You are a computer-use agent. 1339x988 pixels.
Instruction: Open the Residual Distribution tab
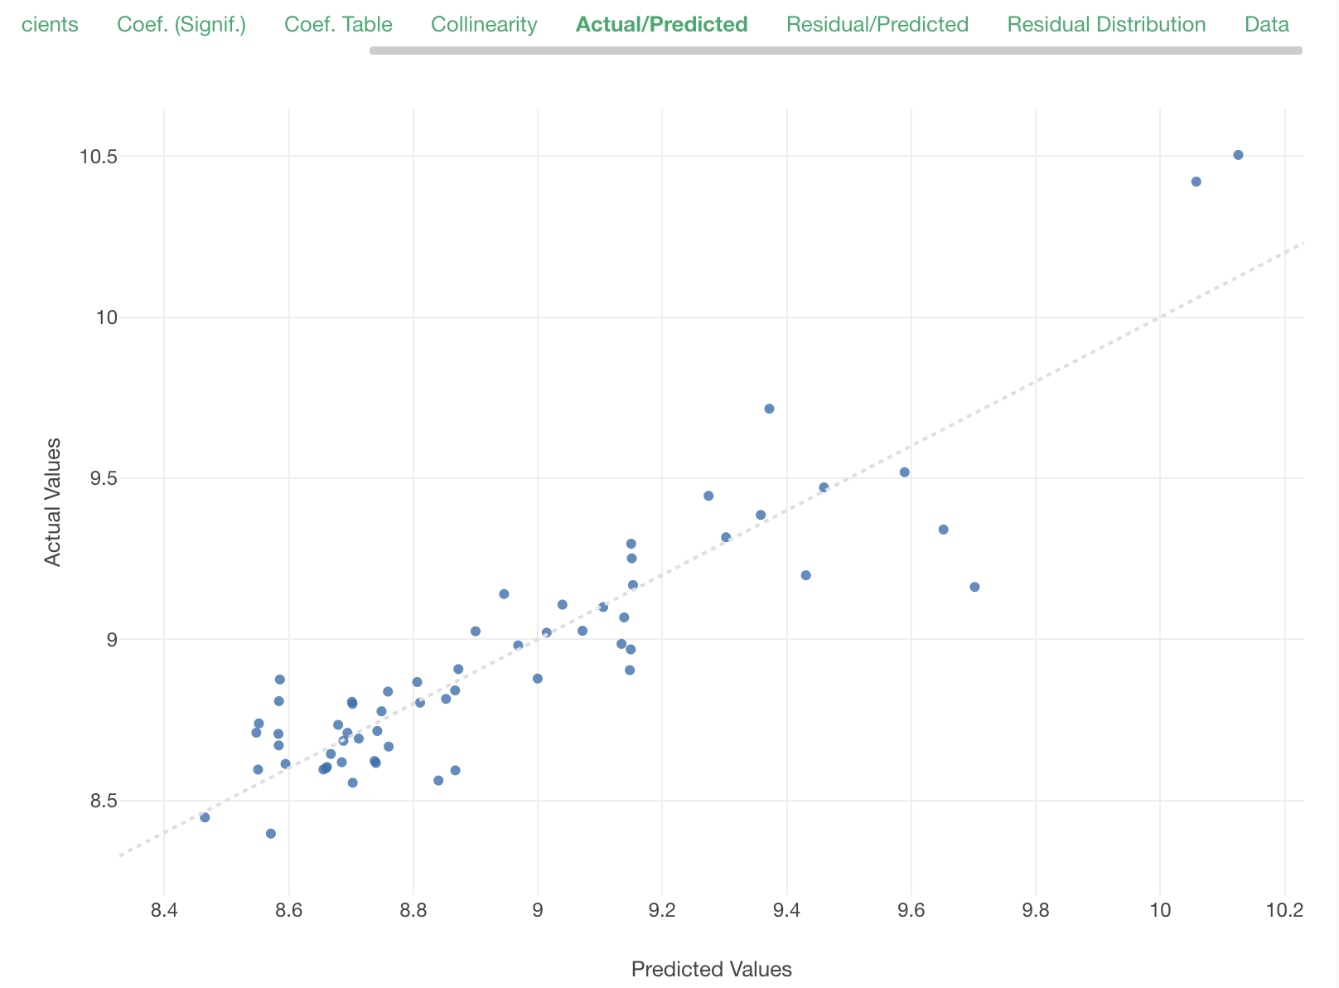tap(1106, 25)
